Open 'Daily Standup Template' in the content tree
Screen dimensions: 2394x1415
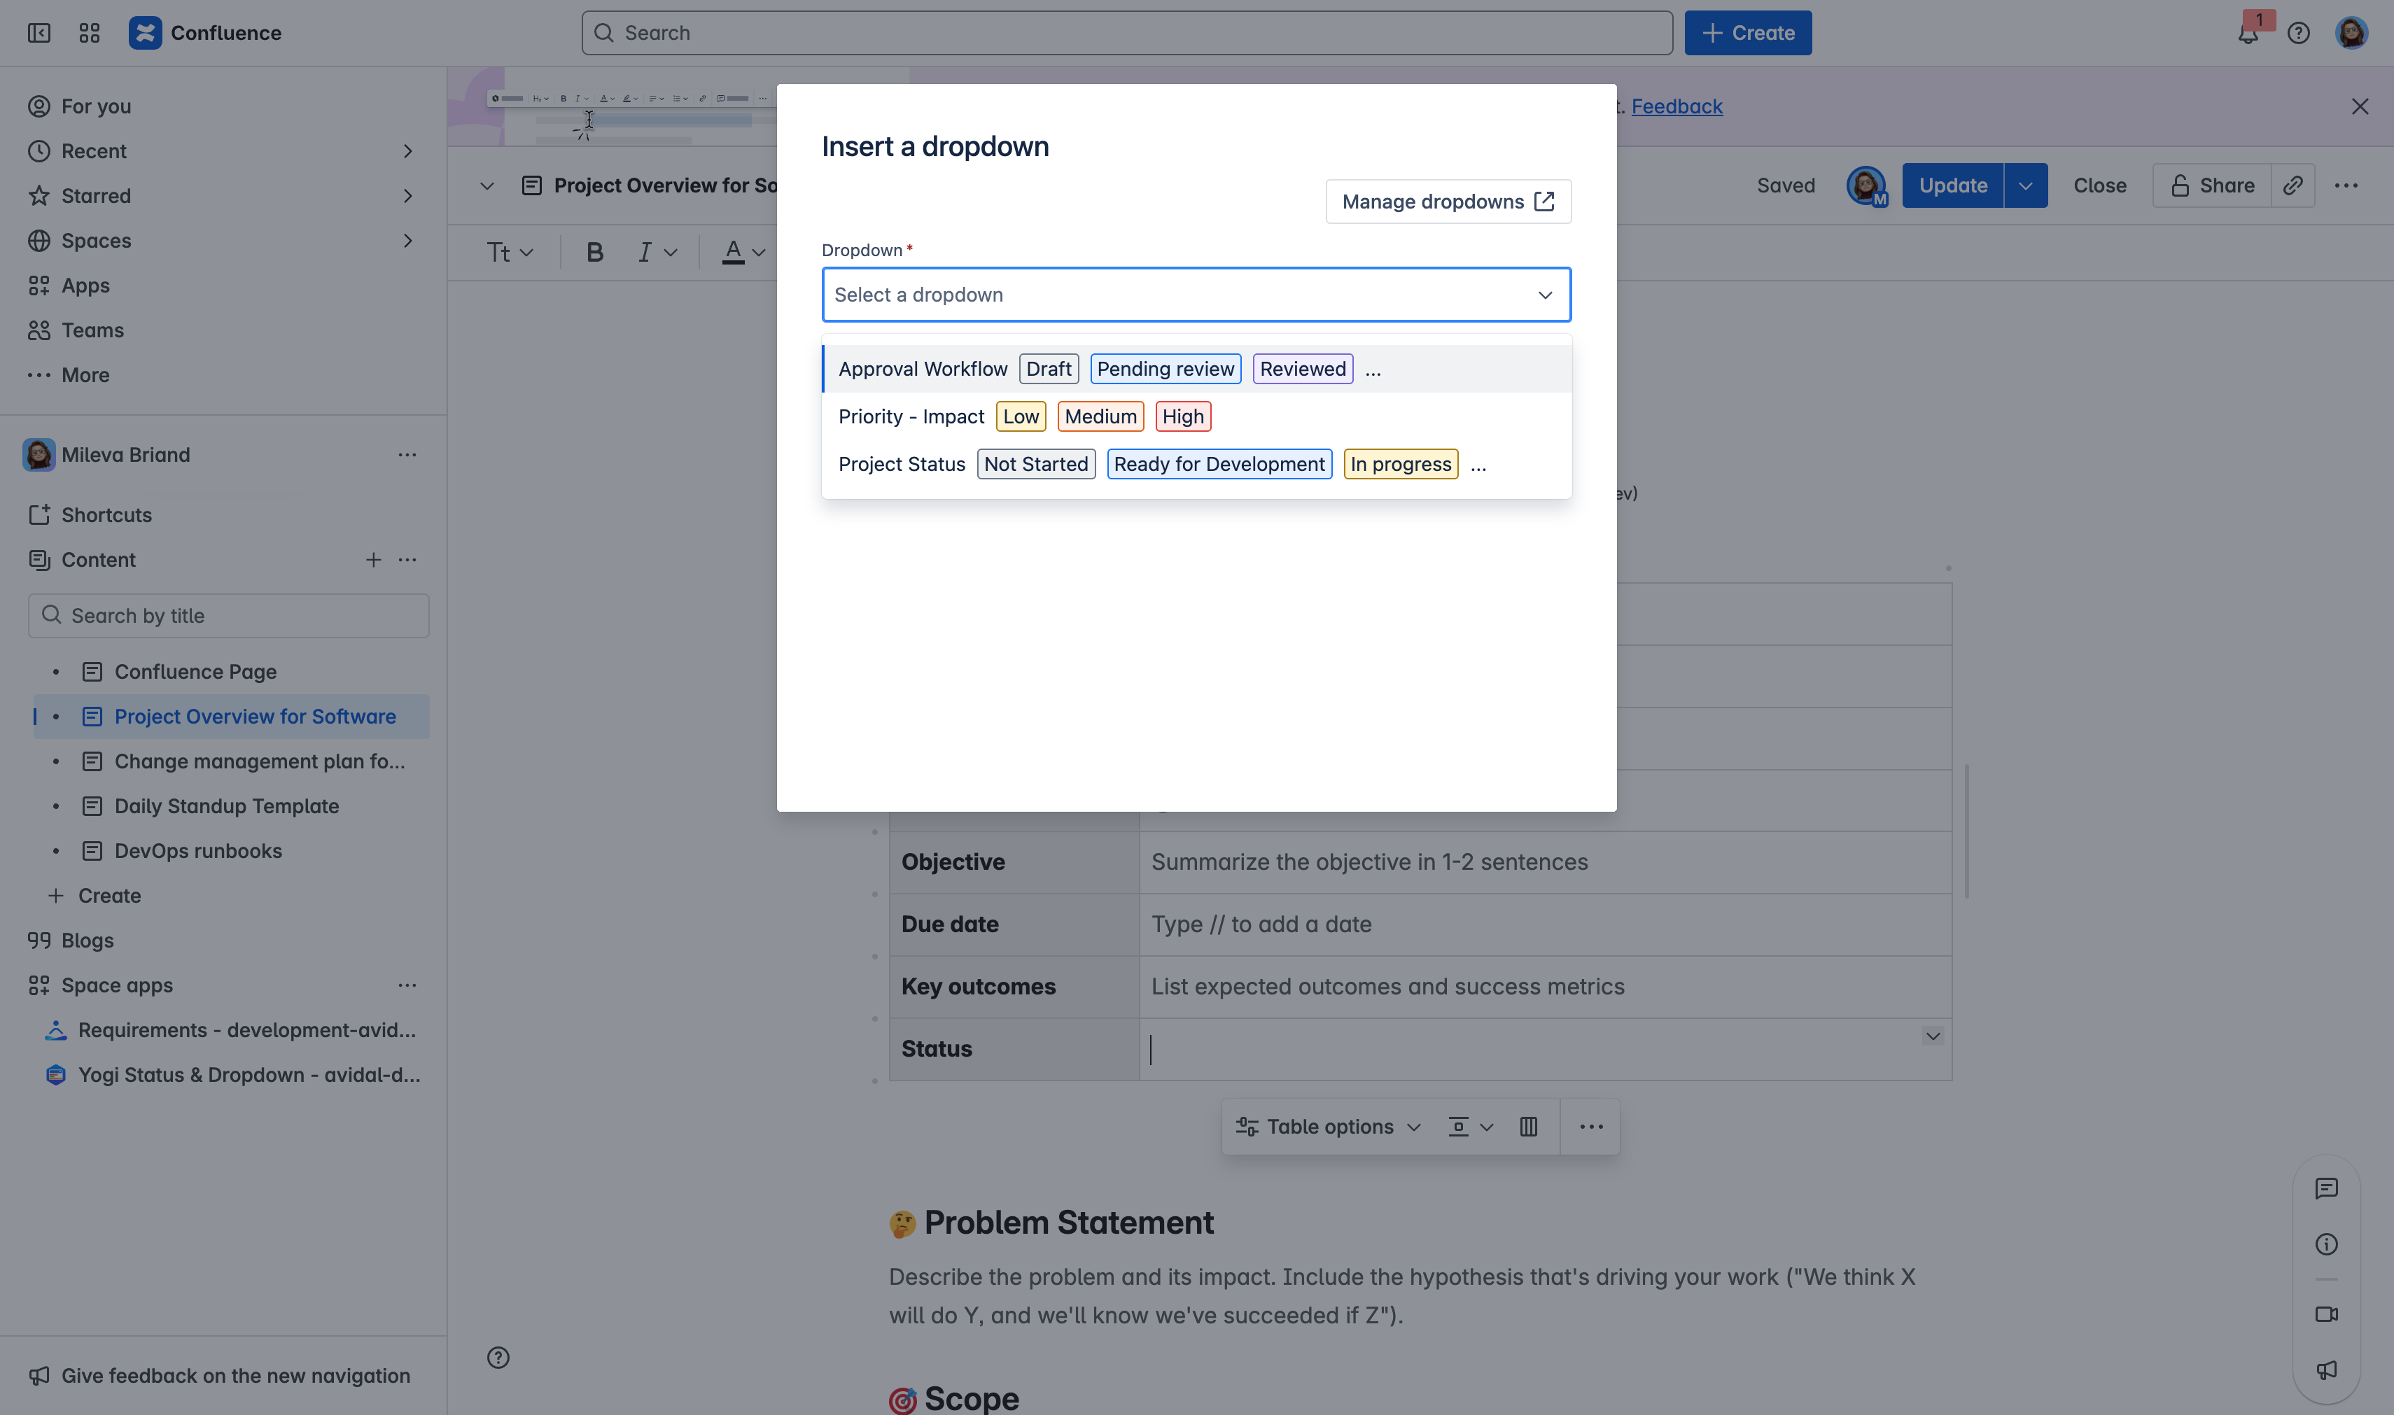coord(226,805)
